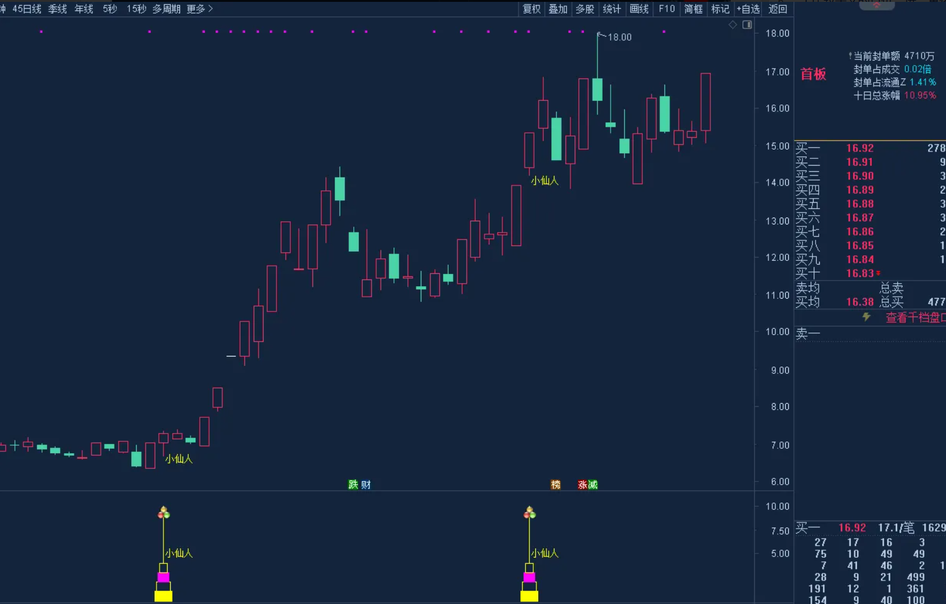Click the red 涨 event marker icon
Screen dimensions: 946x604
click(583, 485)
